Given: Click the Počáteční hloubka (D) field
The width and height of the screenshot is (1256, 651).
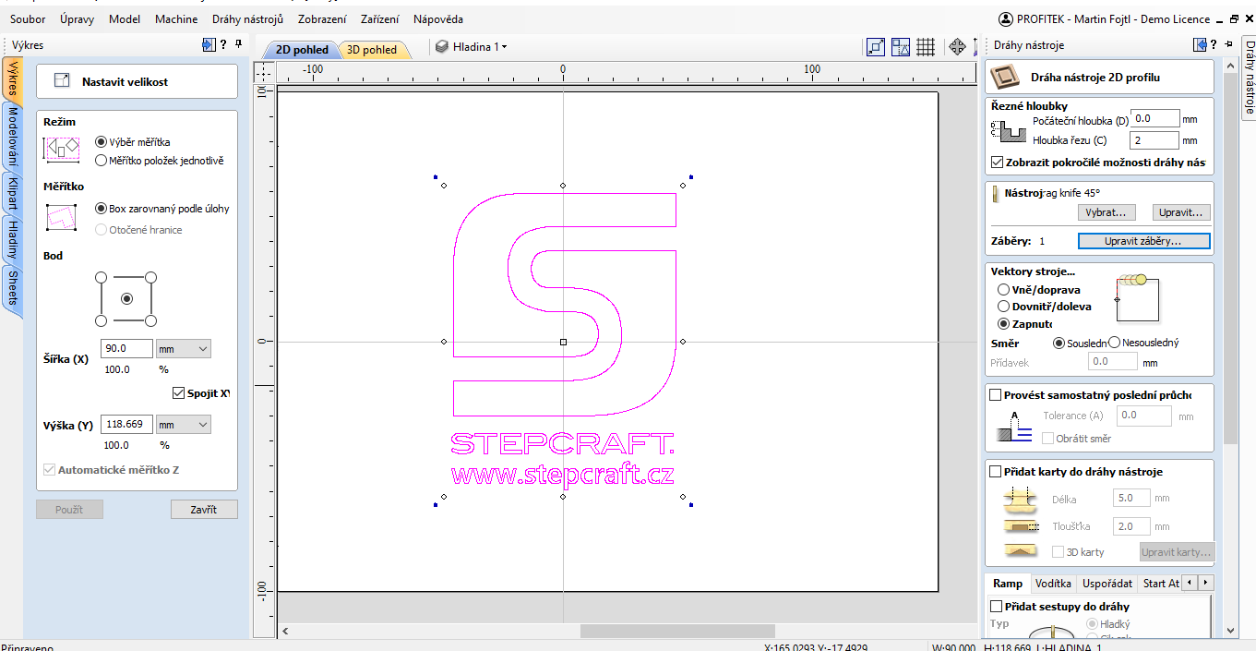Looking at the screenshot, I should pyautogui.click(x=1154, y=118).
